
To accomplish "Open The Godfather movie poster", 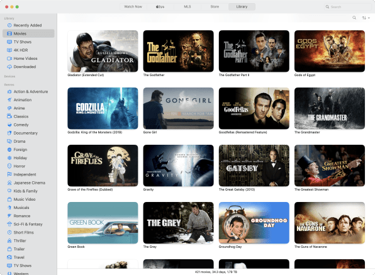I will point(179,51).
